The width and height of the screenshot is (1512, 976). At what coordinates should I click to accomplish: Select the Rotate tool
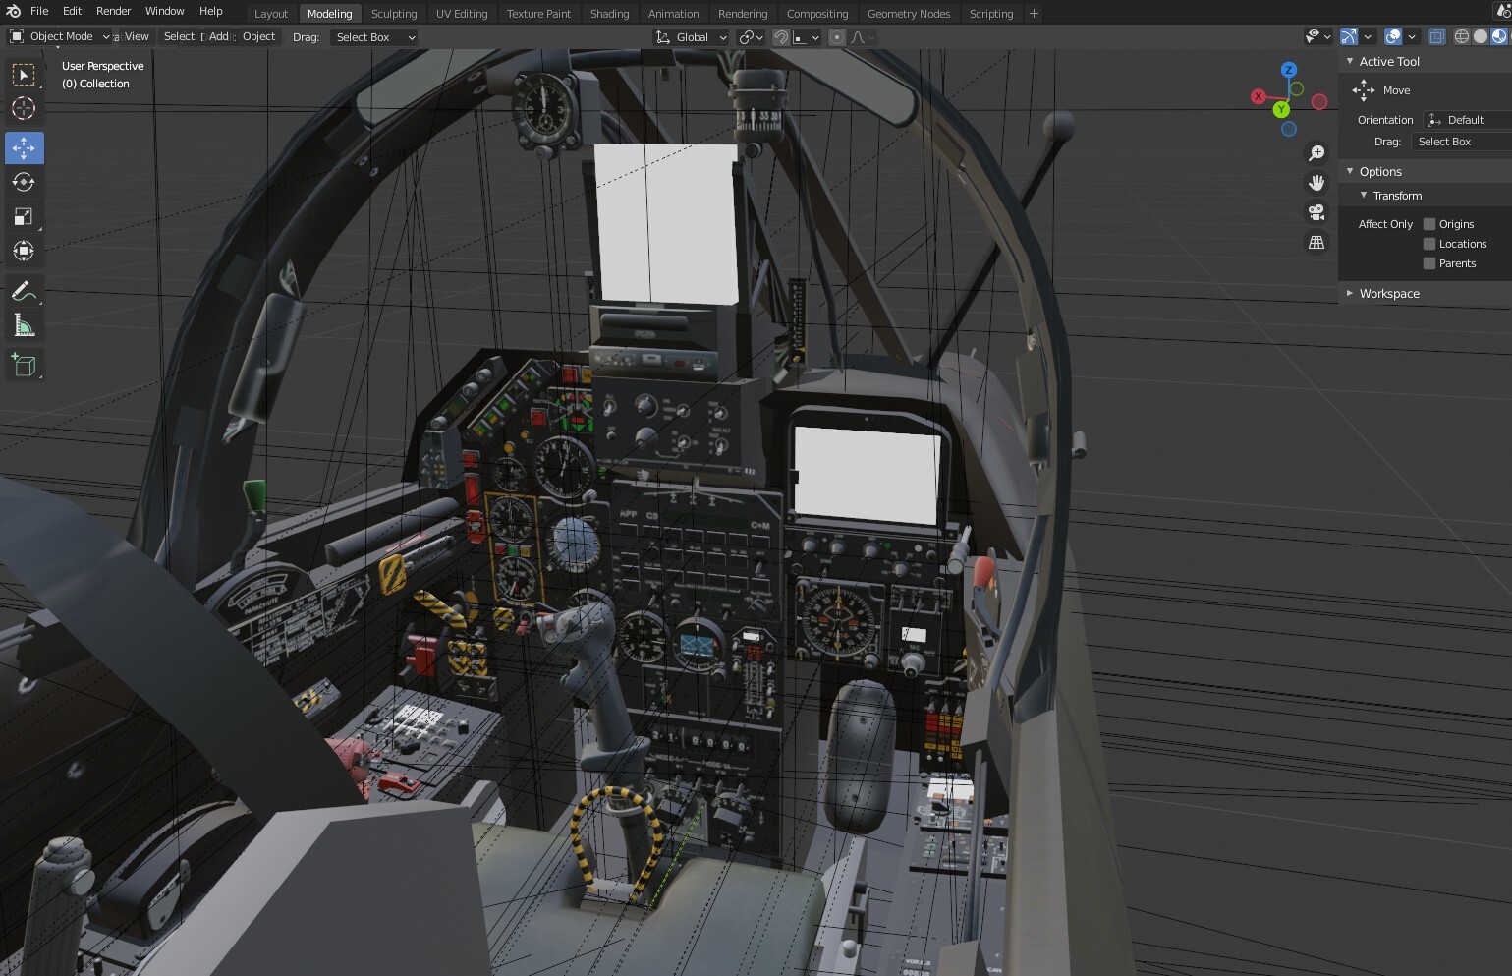[24, 182]
